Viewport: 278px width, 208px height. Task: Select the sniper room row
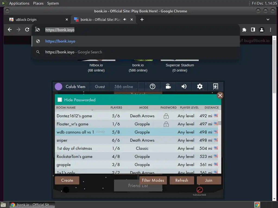pyautogui.click(x=136, y=140)
